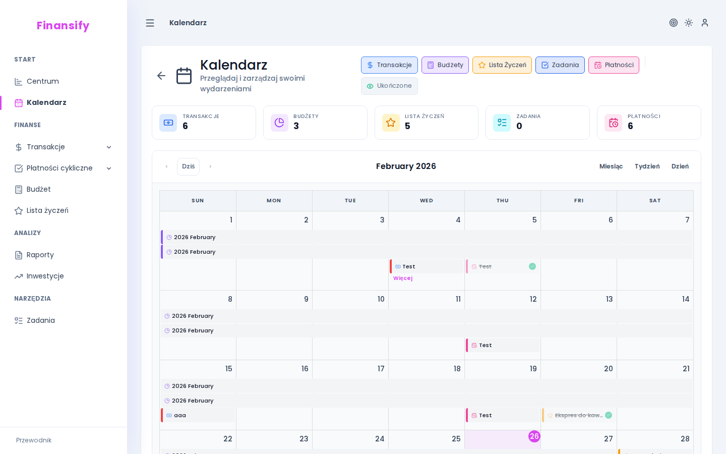The image size is (726, 454).
Task: Click the Dziś button
Action: point(188,166)
